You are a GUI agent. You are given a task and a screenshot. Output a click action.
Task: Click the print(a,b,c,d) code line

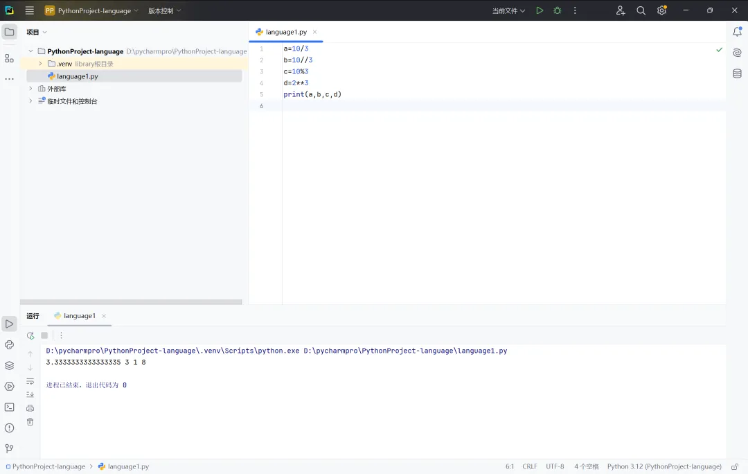point(312,94)
